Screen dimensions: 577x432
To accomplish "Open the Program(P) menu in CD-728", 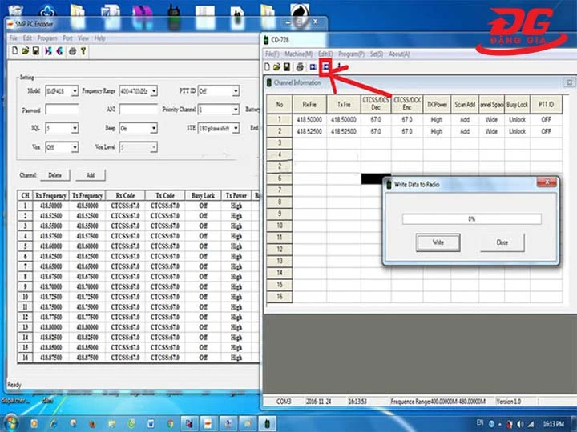I will [350, 54].
